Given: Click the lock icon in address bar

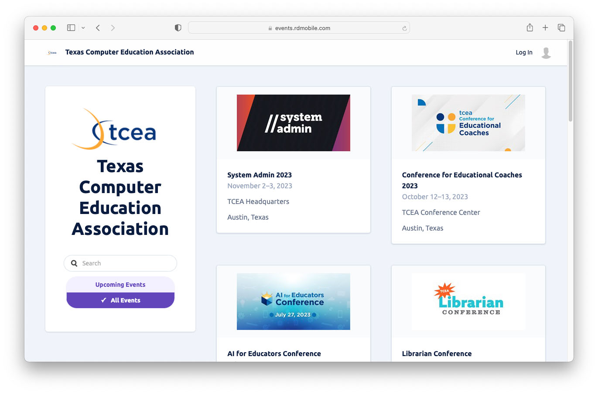Looking at the screenshot, I should point(270,28).
